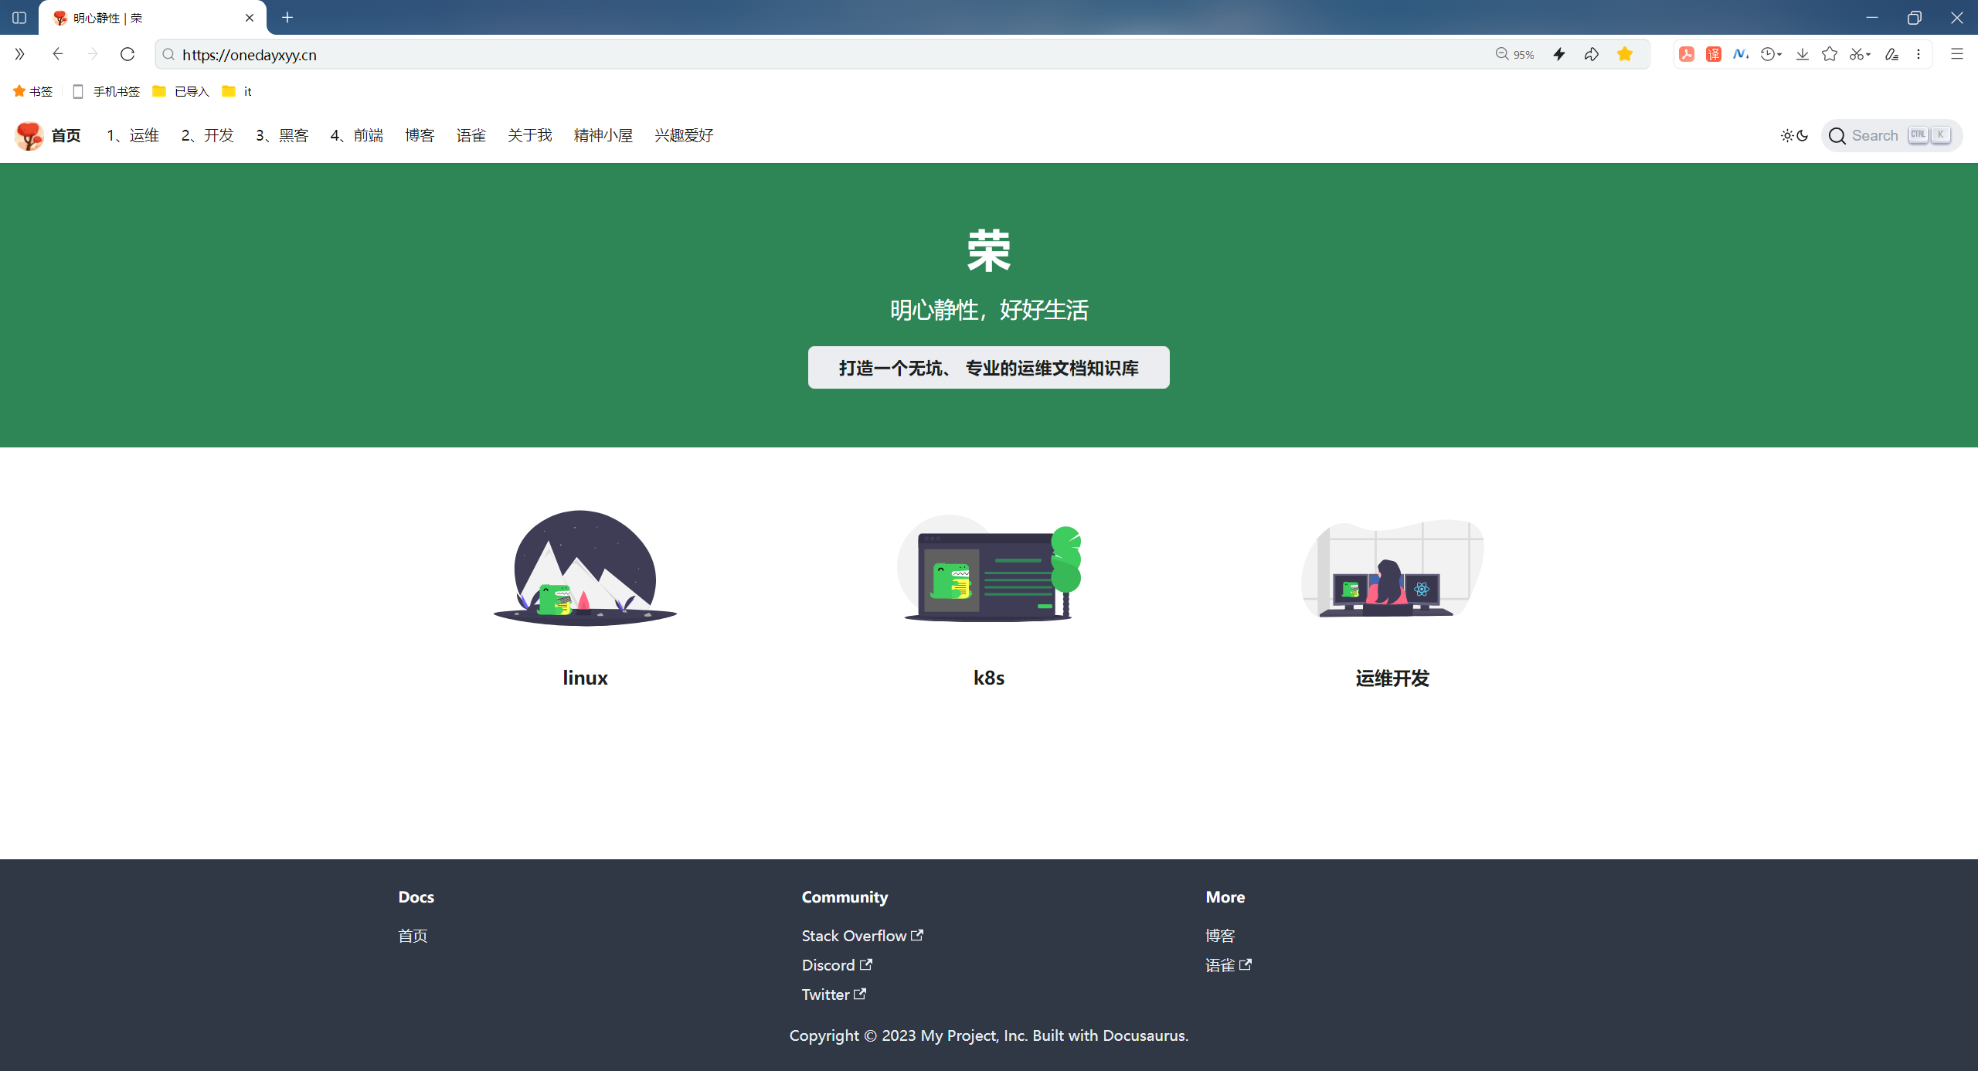
Task: Toggle the sidebar panel icon in title bar
Action: click(x=19, y=18)
